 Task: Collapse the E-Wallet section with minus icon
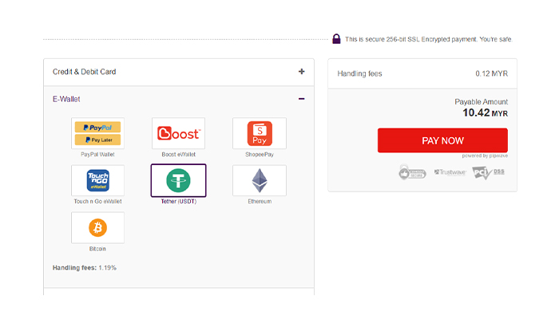pos(302,99)
